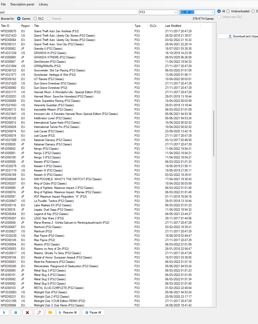Select Grooverider: Slot Car Racing row
This screenshot has height=324, width=258.
point(106,70)
